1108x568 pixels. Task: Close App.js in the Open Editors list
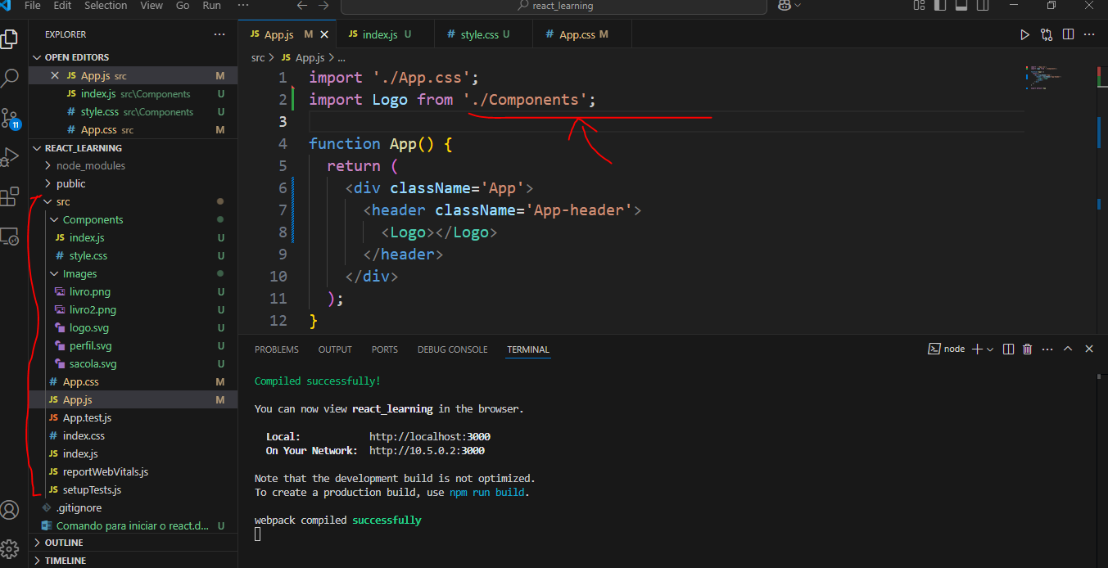(55, 76)
